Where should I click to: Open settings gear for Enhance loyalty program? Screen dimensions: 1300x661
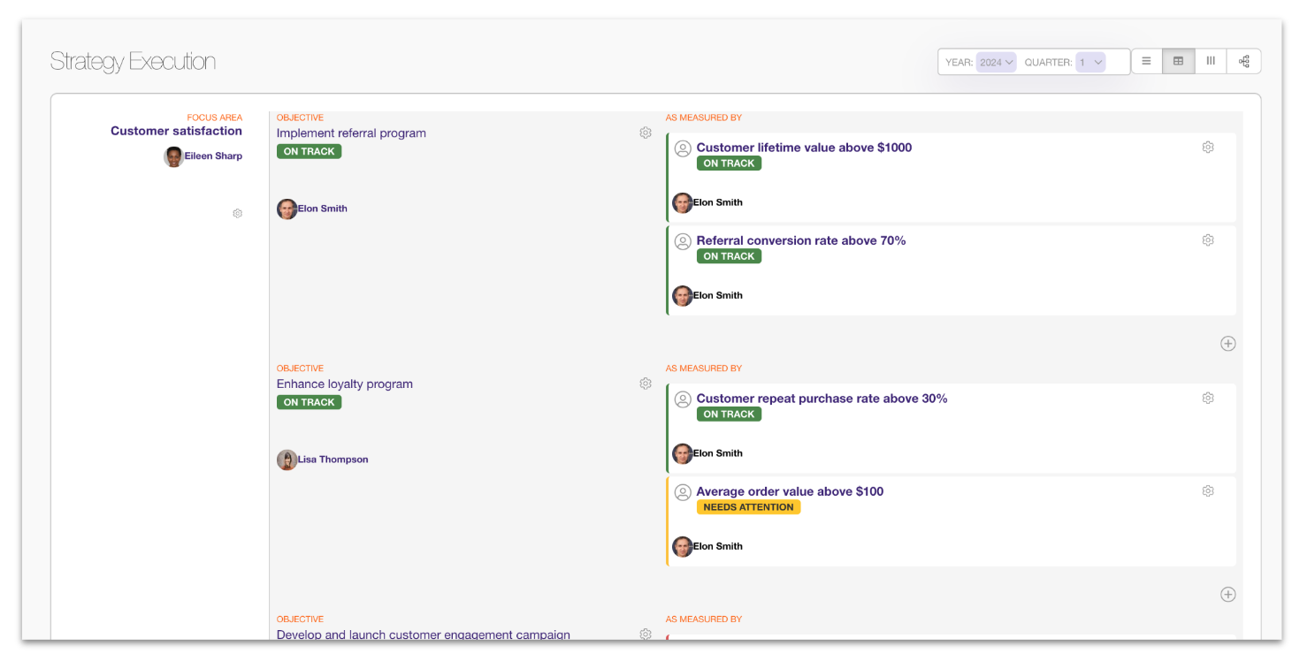coord(646,384)
